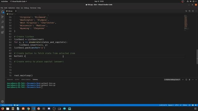The width and height of the screenshot is (198, 111).
Task: Open the Edit menu
Action: pyautogui.click(x=6, y=8)
